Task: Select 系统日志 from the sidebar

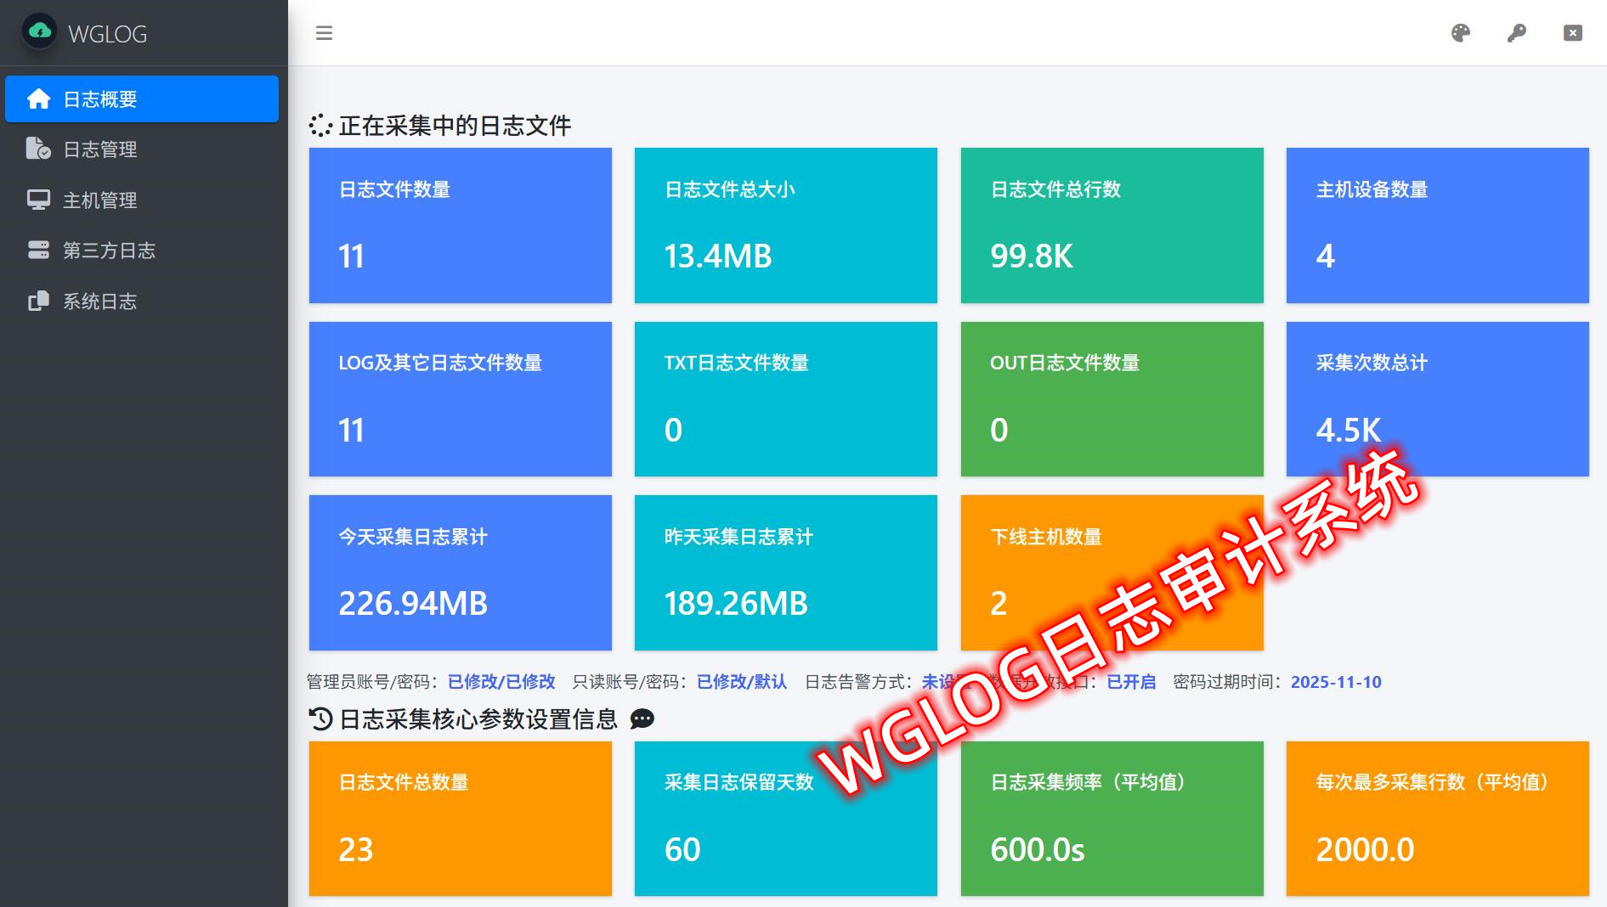Action: click(x=99, y=301)
